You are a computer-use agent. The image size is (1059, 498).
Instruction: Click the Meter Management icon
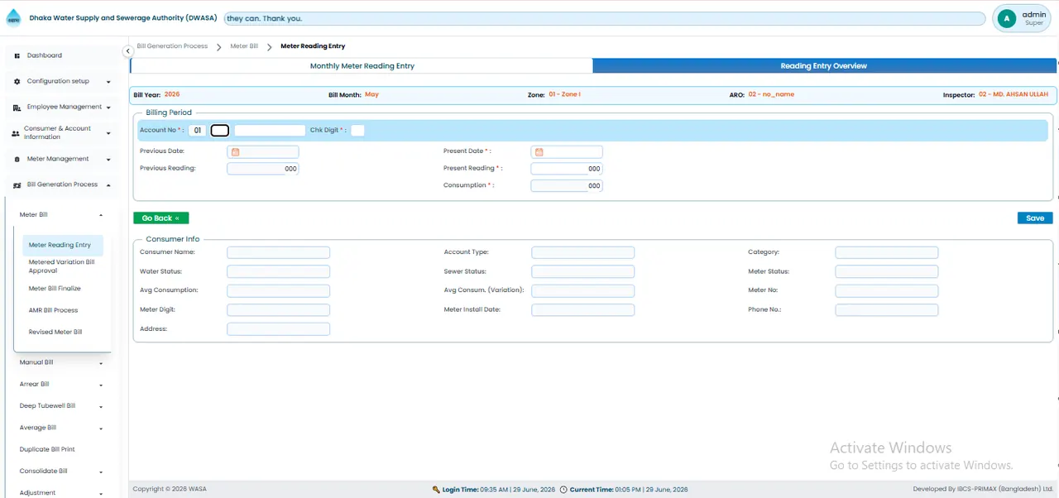point(17,159)
